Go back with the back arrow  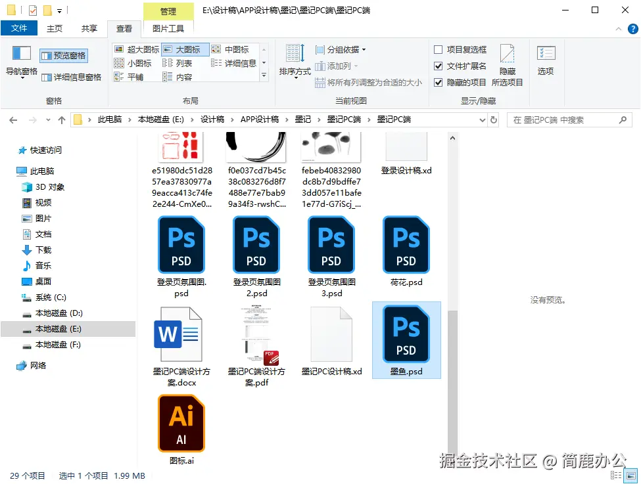coord(13,120)
